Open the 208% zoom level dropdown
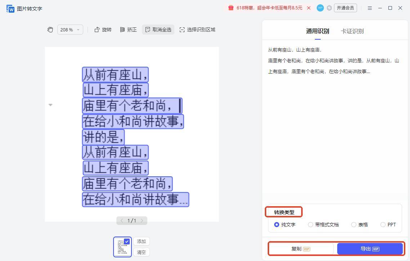The image size is (410, 261). click(70, 30)
